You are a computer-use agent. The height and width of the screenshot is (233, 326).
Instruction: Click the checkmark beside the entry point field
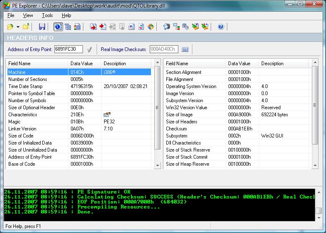click(90, 49)
